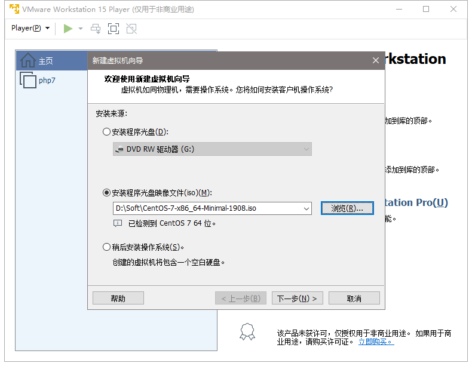Click the 立即购买 purchase link
472x366 pixels.
pos(375,342)
